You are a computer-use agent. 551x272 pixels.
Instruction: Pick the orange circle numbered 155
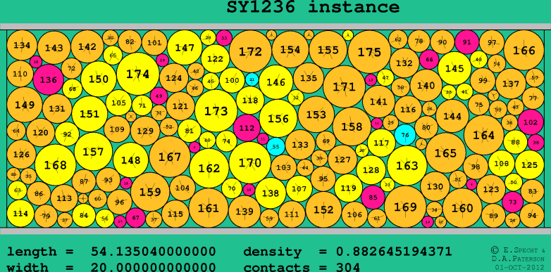pyautogui.click(x=328, y=50)
